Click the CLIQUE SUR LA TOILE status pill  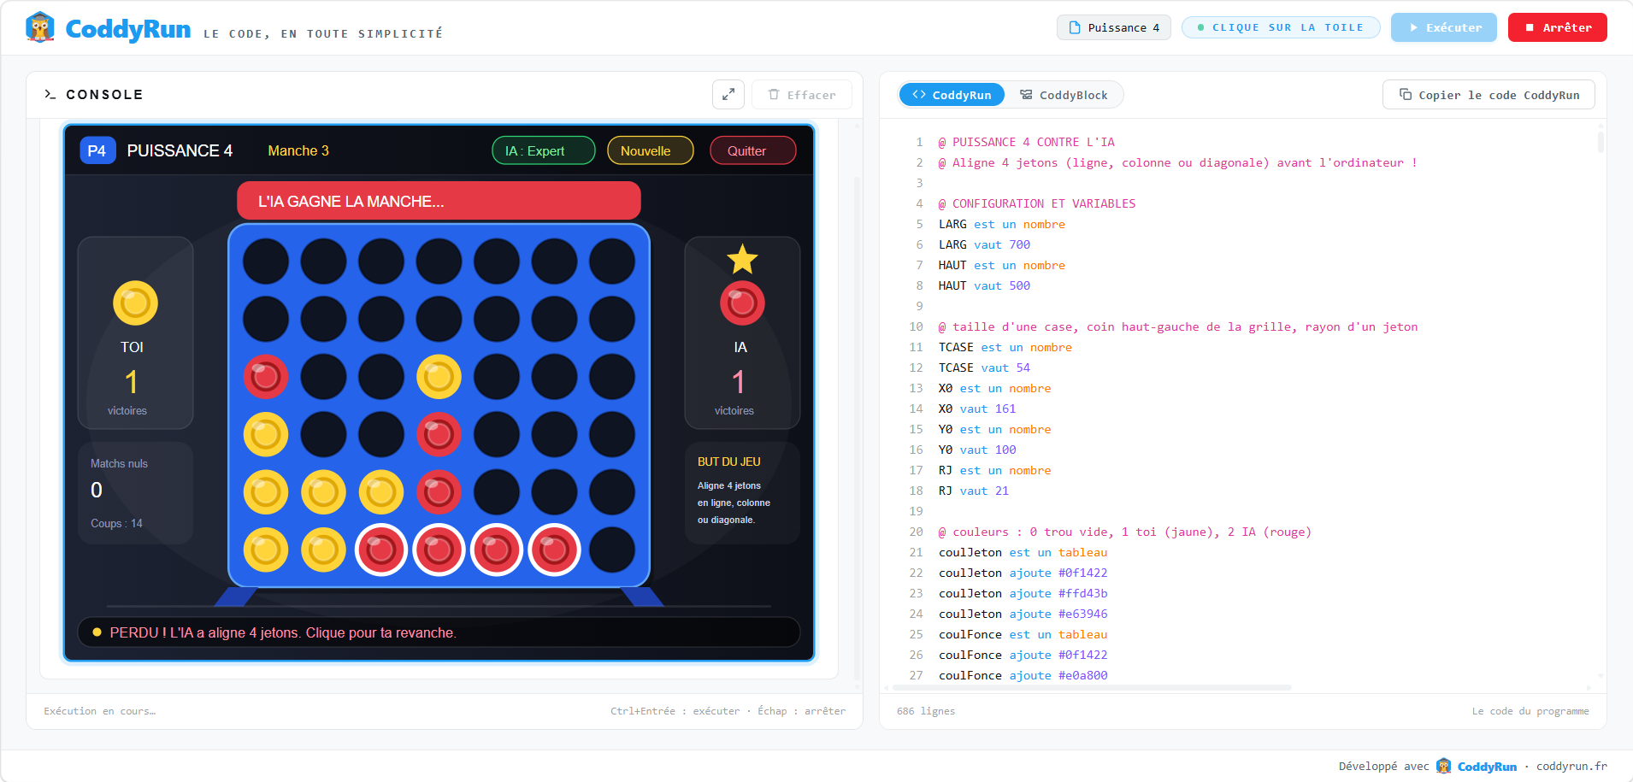click(x=1281, y=27)
